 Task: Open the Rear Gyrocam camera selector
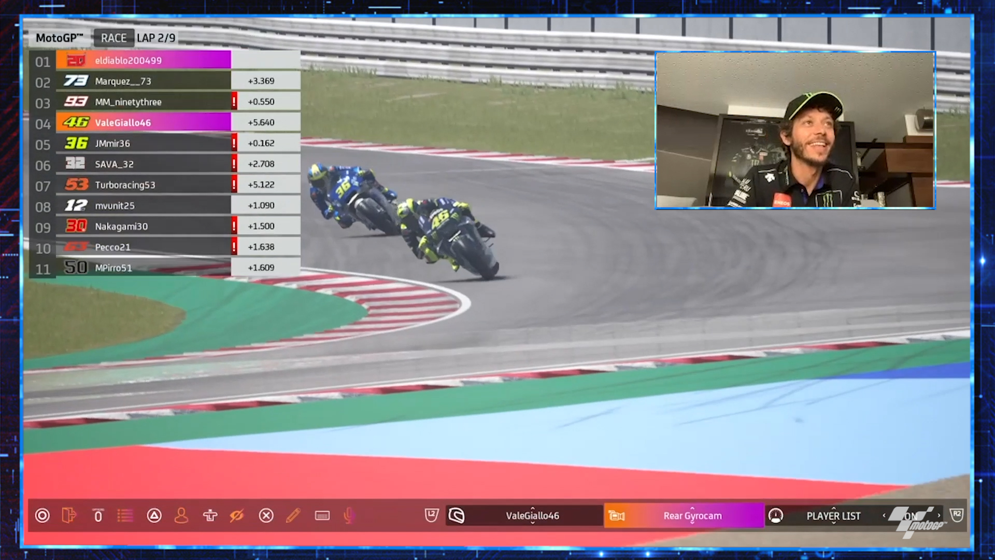pos(692,515)
